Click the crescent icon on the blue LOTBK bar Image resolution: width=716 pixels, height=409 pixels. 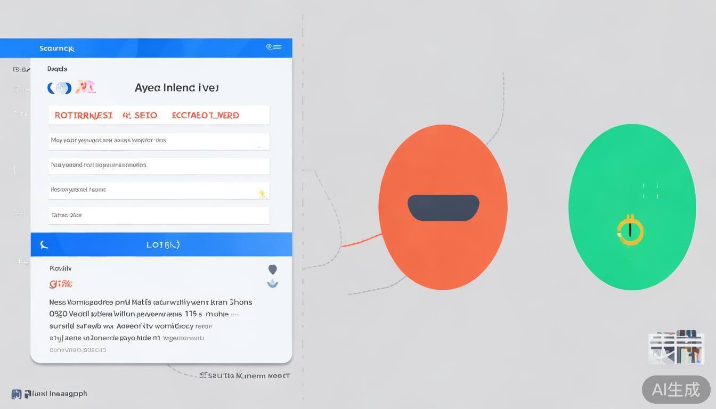click(x=44, y=244)
